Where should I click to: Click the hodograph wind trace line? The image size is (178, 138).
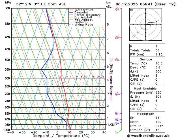153,22
